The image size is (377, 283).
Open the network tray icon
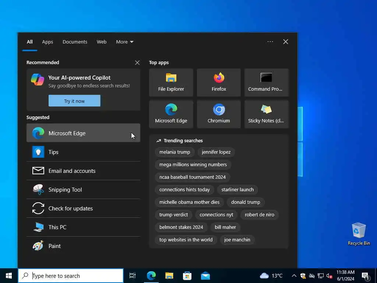321,276
